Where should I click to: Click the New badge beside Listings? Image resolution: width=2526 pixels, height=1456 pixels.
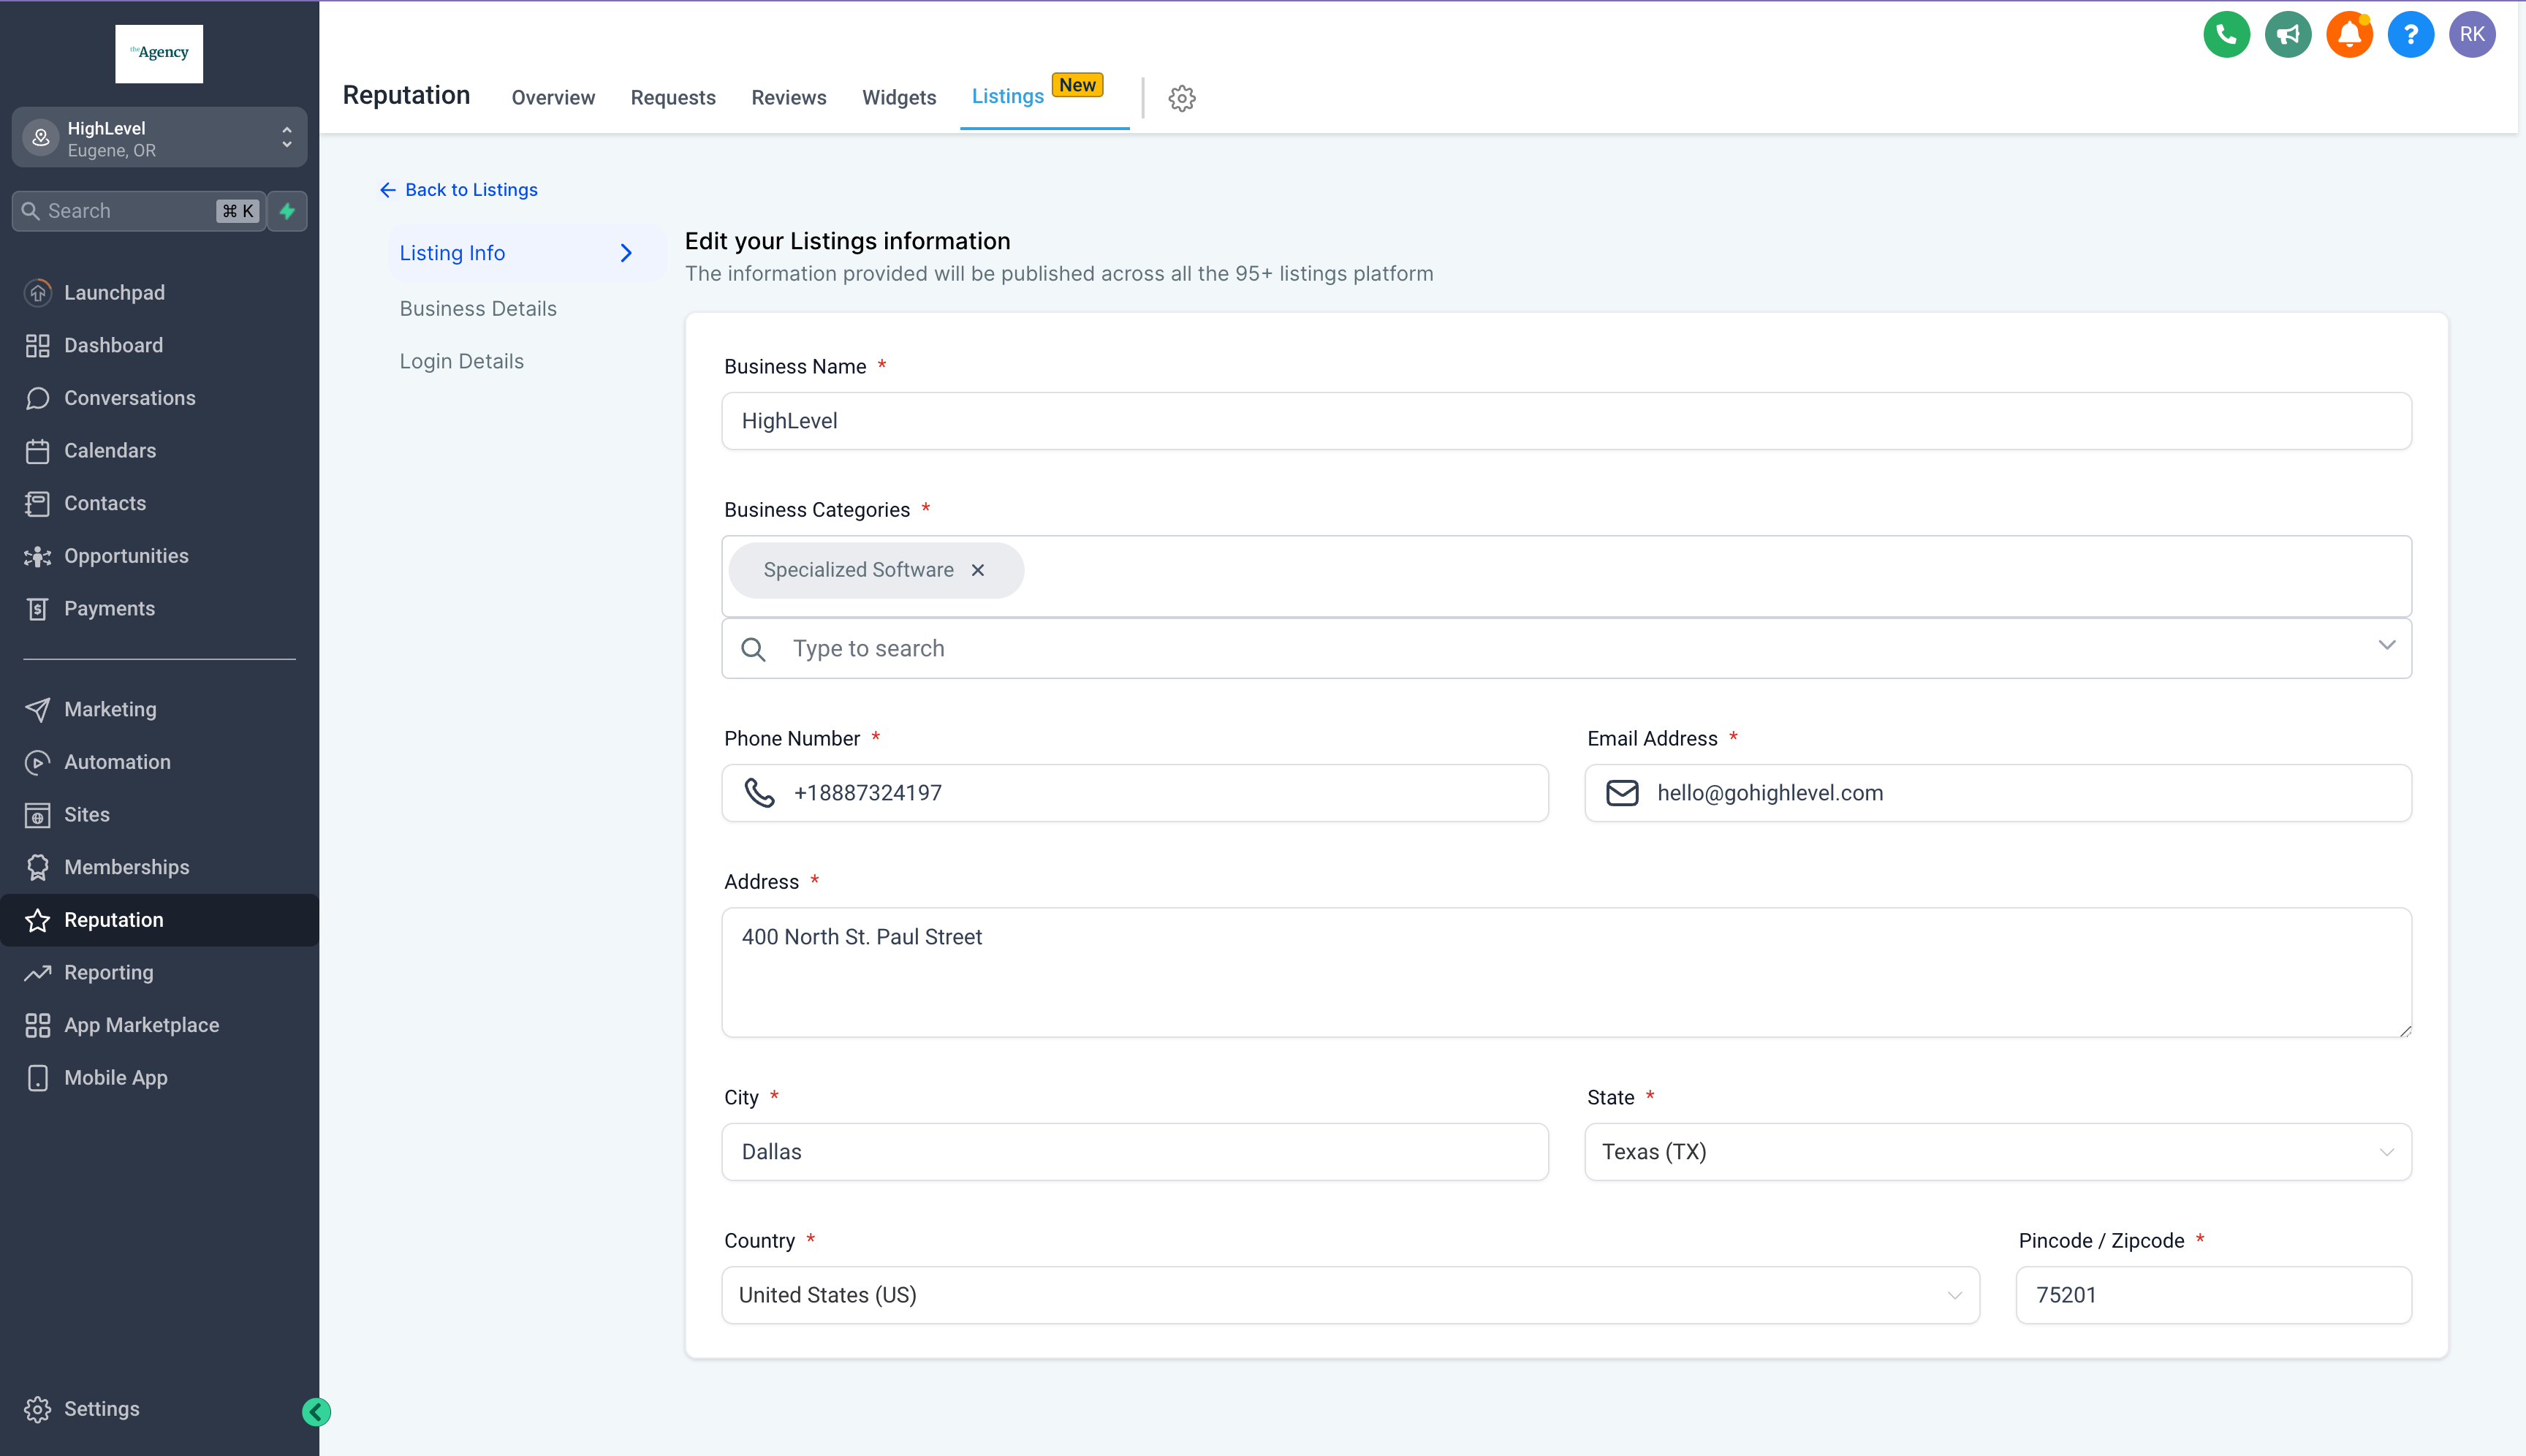pos(1077,85)
